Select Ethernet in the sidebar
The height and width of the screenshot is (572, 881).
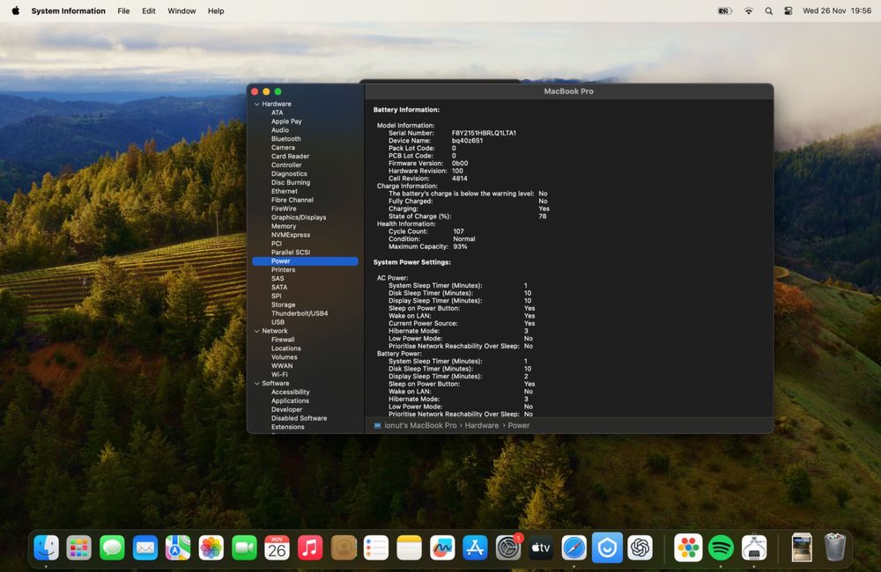pyautogui.click(x=285, y=192)
